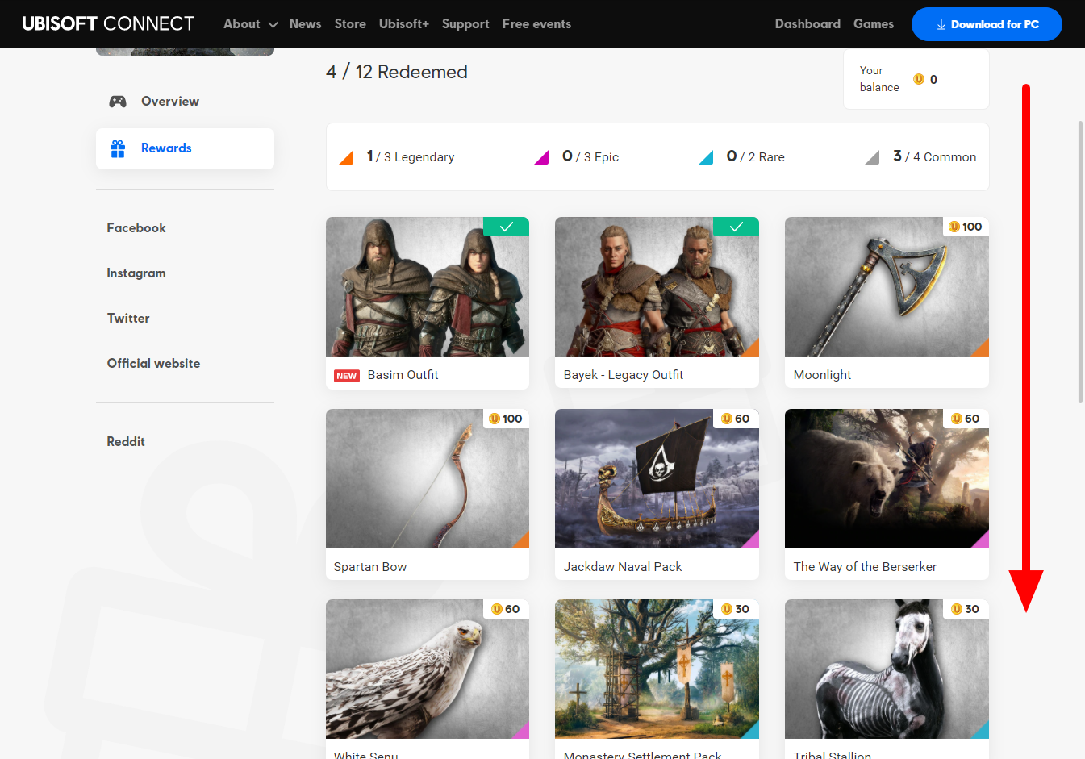Viewport: 1085px width, 759px height.
Task: Click the Download for PC button
Action: click(x=987, y=24)
